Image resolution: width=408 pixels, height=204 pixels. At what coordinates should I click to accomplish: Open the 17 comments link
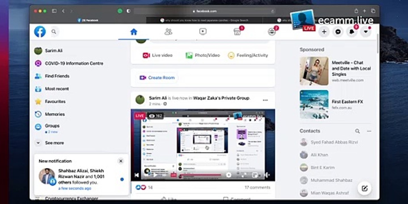click(257, 188)
